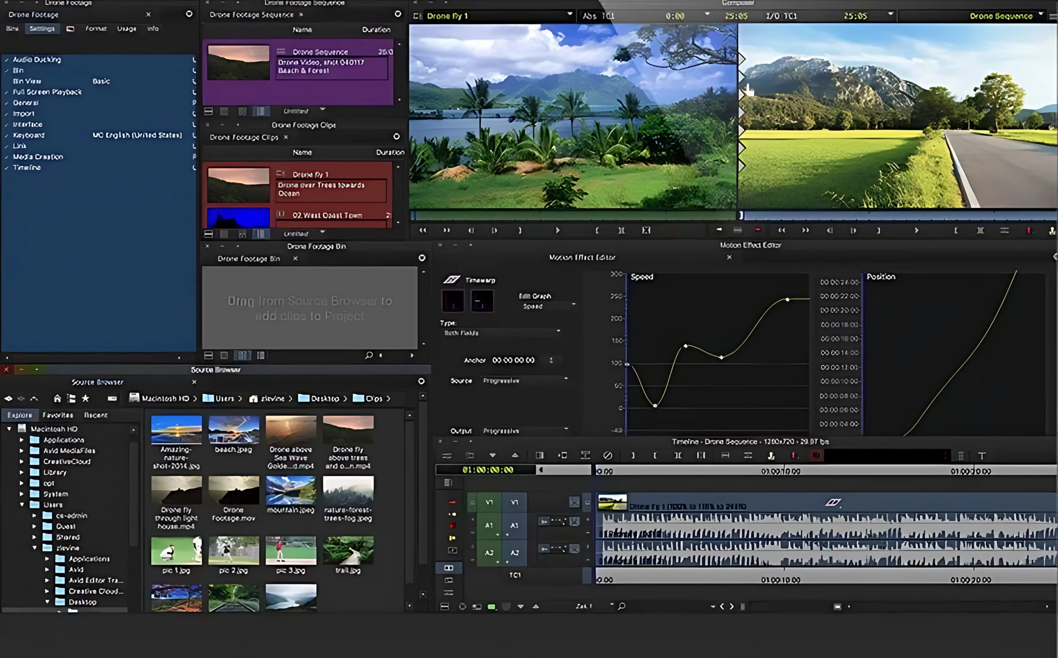This screenshot has height=658, width=1058.
Task: Open the beach.jpeg thumbnail in Source Browser
Action: pos(234,431)
